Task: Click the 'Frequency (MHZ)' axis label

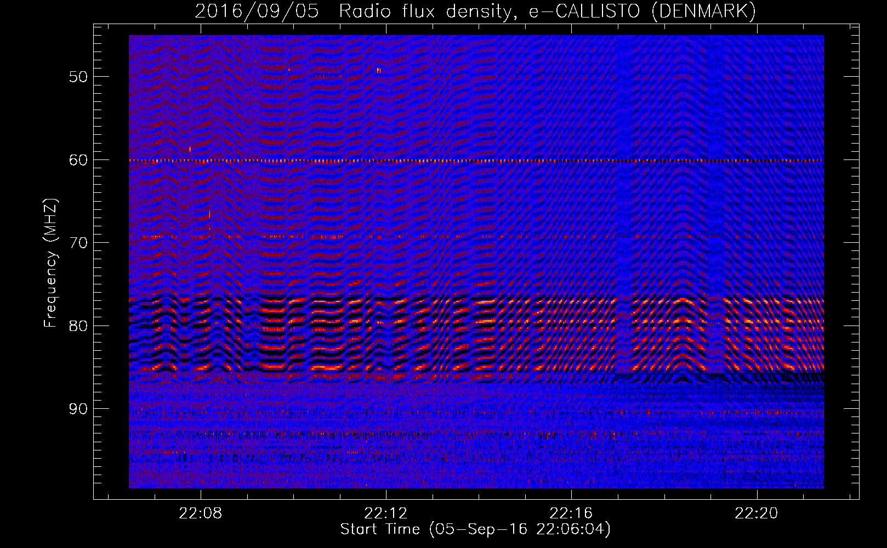Action: click(x=50, y=262)
